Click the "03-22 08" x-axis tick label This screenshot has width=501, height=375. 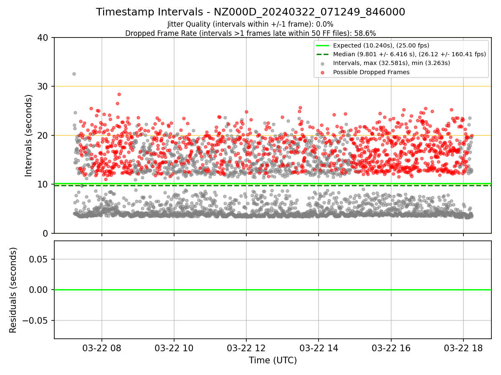click(x=101, y=348)
